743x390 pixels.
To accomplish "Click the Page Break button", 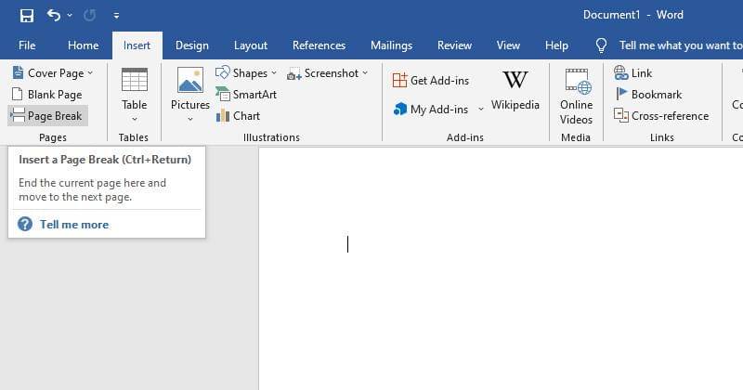I will point(47,116).
